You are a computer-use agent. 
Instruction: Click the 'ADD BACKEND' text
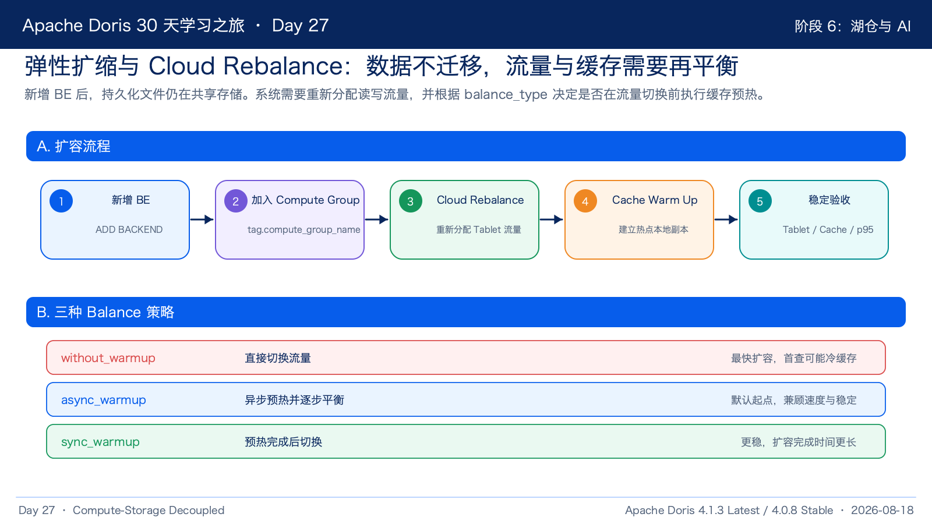pyautogui.click(x=129, y=229)
